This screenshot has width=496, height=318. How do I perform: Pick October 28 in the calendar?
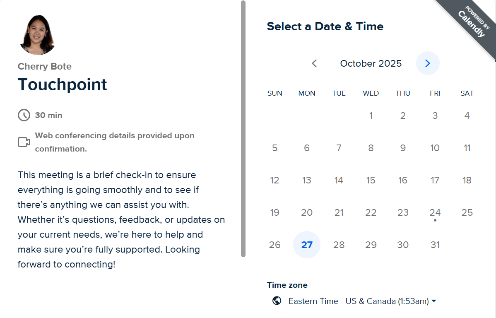[339, 245]
